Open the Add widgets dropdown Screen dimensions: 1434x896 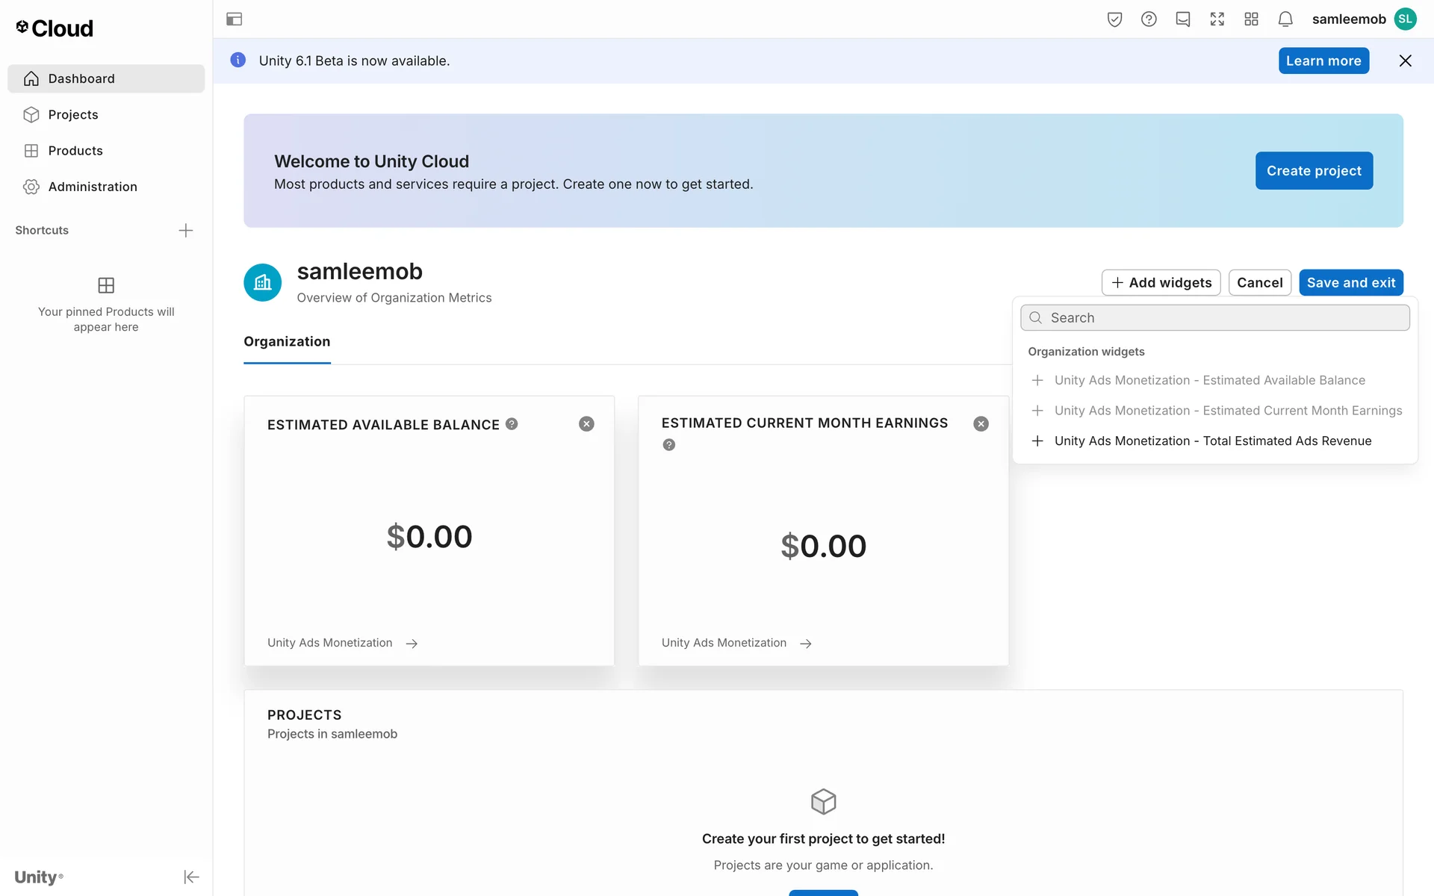point(1161,282)
